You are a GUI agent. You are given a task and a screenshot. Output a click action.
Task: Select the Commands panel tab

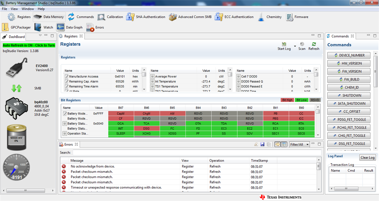[x=340, y=36]
